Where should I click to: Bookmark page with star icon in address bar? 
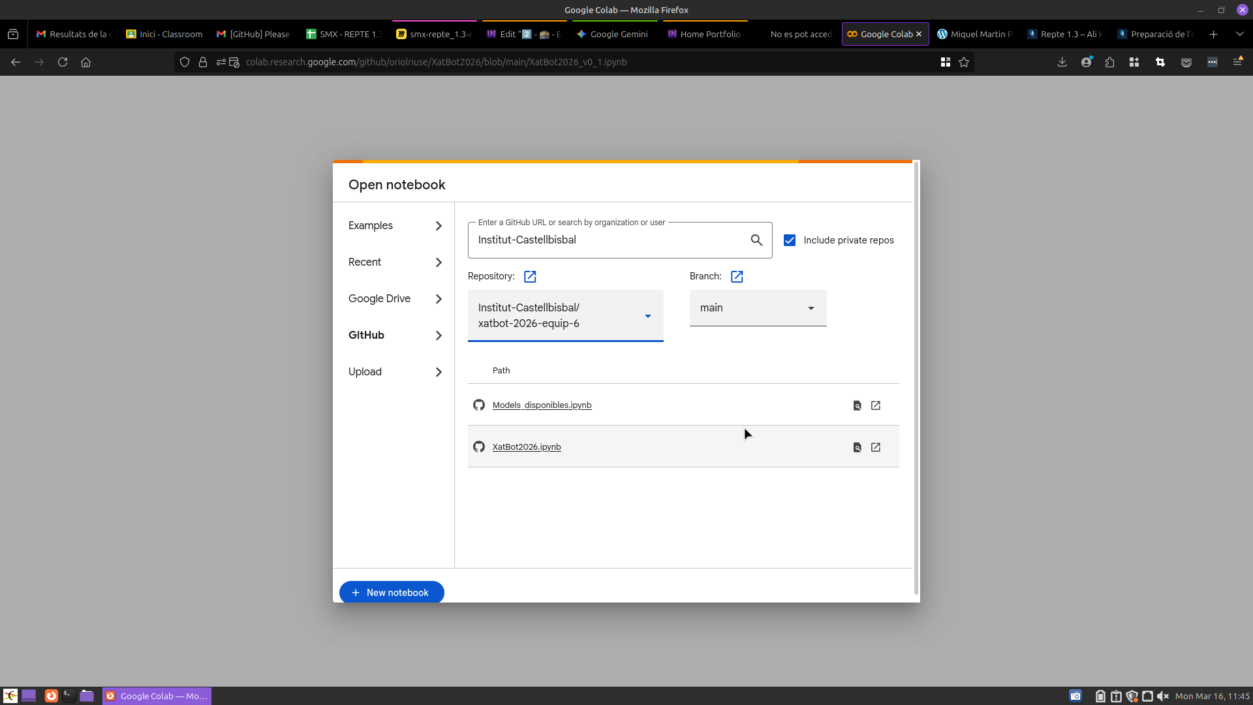click(x=964, y=62)
